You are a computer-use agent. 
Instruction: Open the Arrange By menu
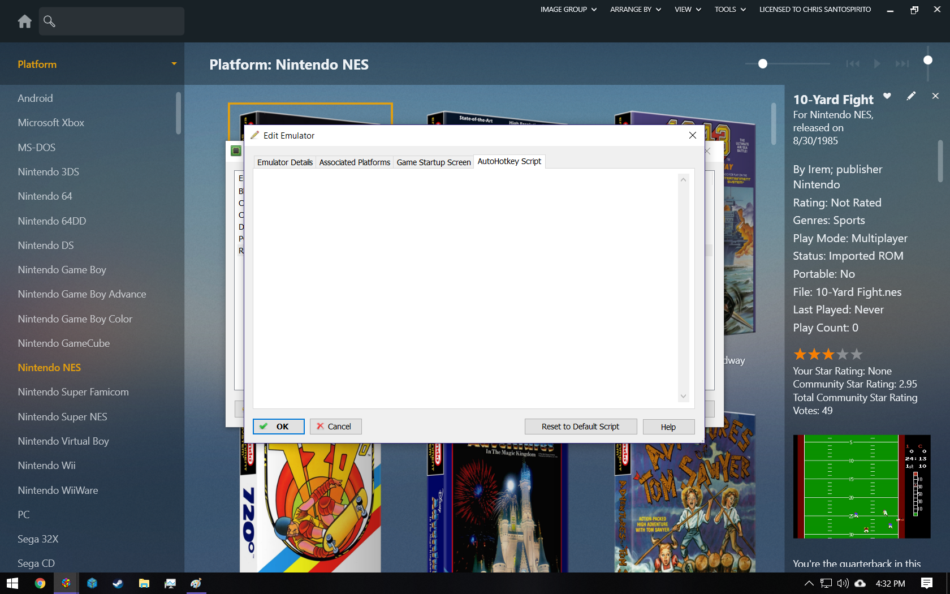[x=636, y=10]
